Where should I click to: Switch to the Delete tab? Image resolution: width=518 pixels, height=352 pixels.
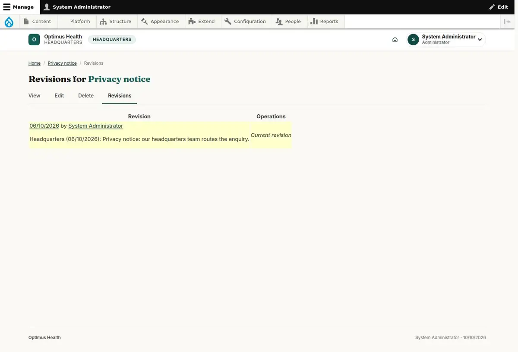(86, 96)
